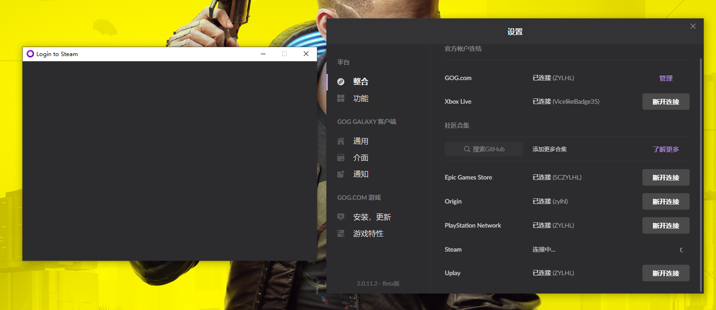Click the 社区合集 section heading
This screenshot has width=716, height=310.
[457, 126]
